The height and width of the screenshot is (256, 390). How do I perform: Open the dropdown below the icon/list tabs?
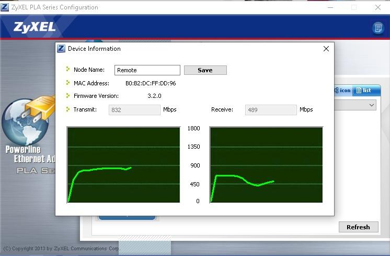pyautogui.click(x=355, y=105)
